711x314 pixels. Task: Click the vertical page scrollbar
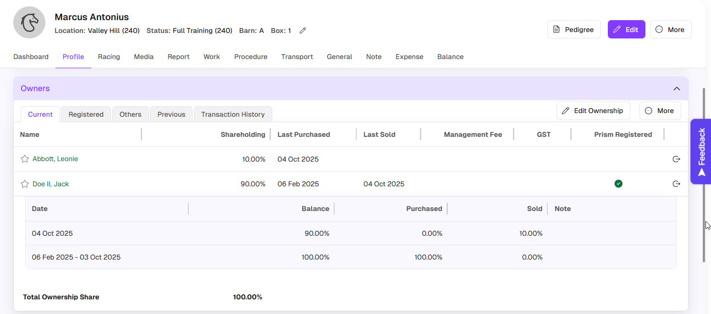704,174
